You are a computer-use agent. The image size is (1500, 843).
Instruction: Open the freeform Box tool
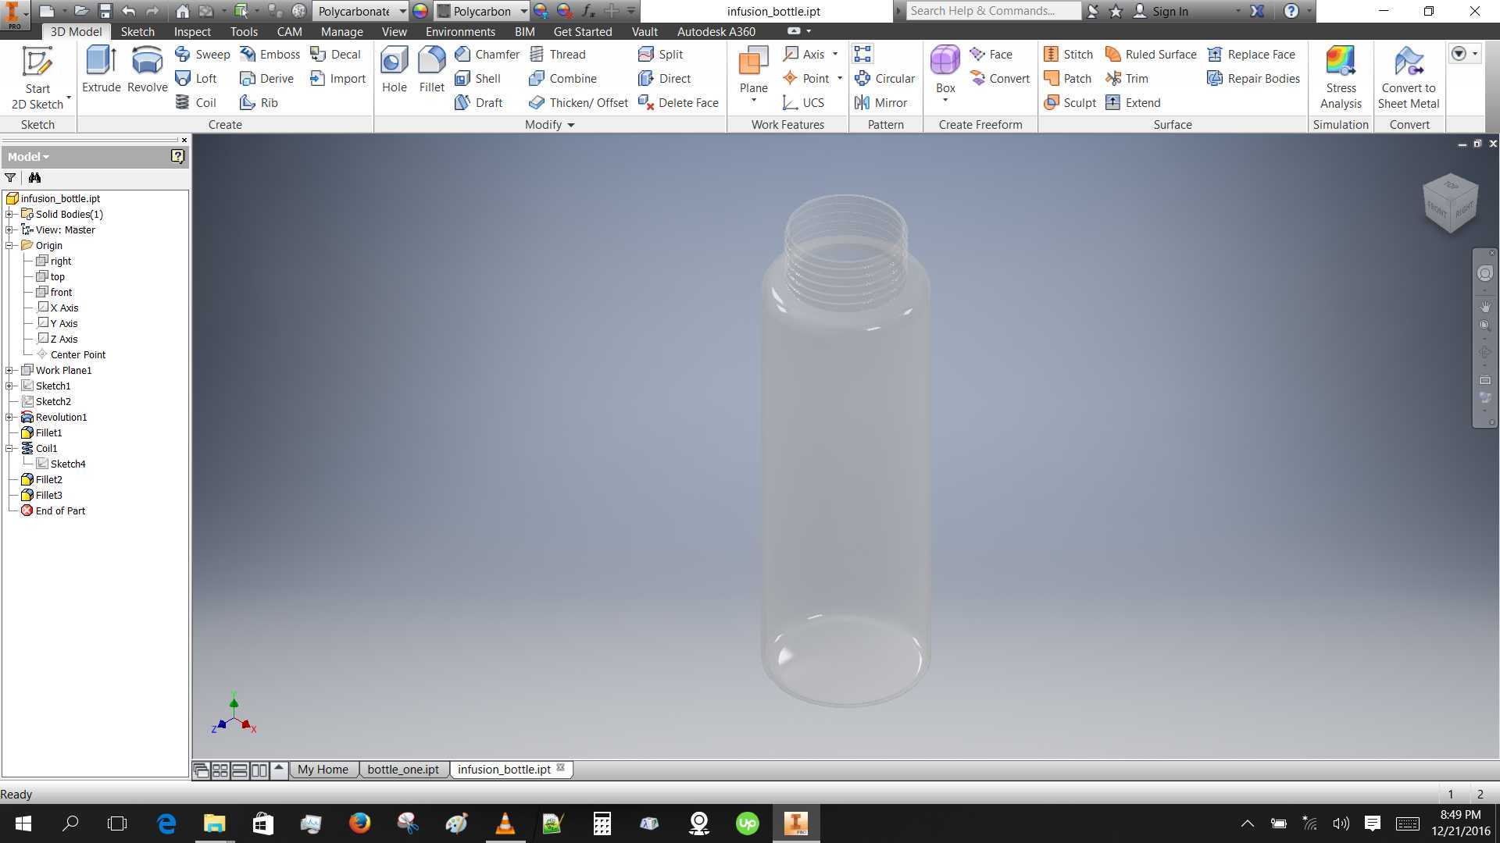point(945,69)
